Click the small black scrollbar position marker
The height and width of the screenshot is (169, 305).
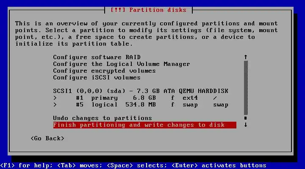246,118
